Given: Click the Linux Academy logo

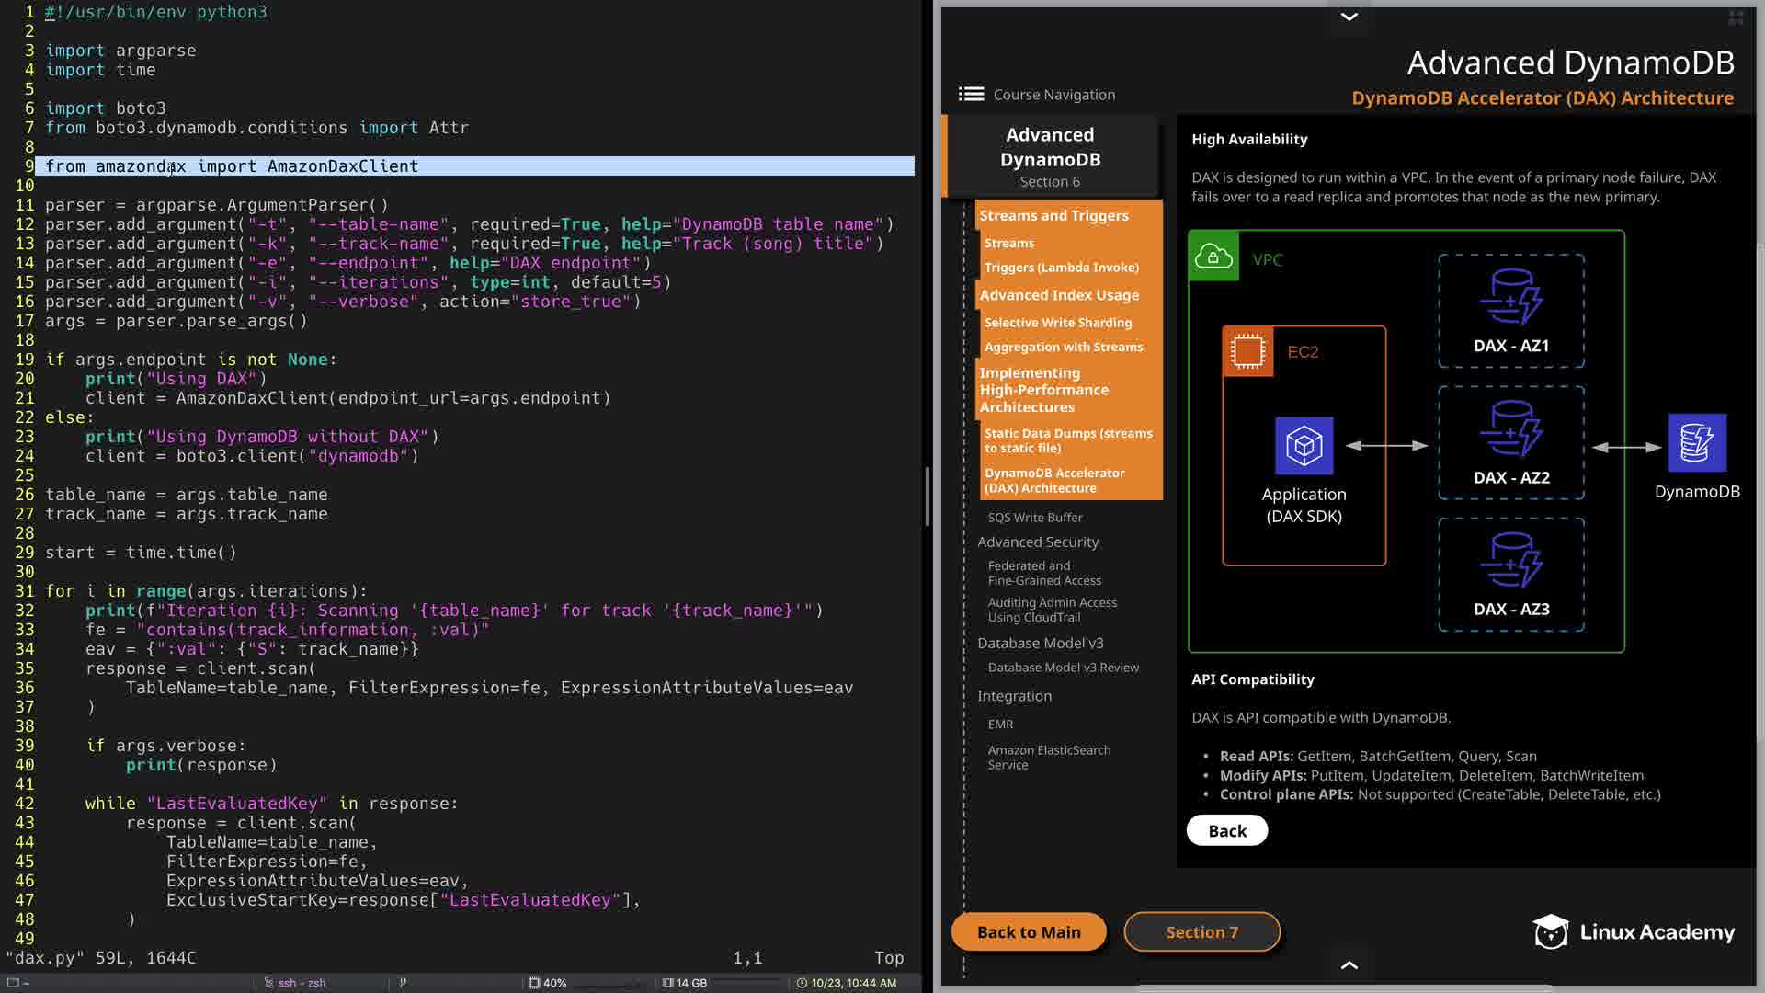Looking at the screenshot, I should [x=1634, y=931].
